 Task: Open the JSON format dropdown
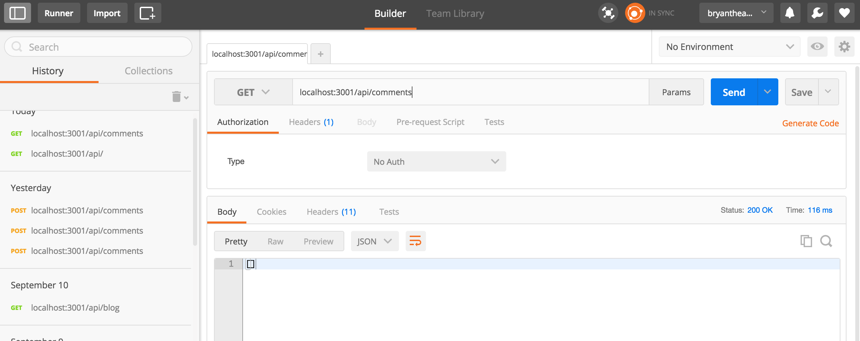[x=375, y=241]
